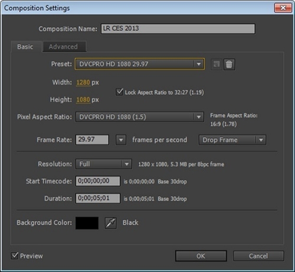
Task: Click the Width value 1280
Action: (x=83, y=83)
